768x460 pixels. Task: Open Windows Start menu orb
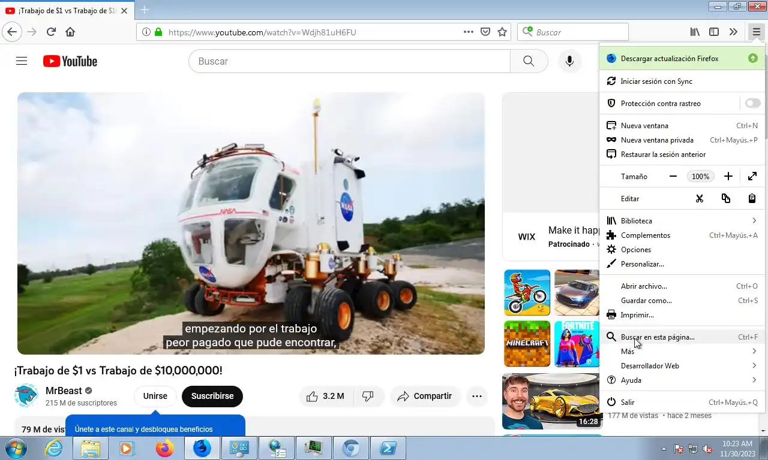[x=15, y=448]
